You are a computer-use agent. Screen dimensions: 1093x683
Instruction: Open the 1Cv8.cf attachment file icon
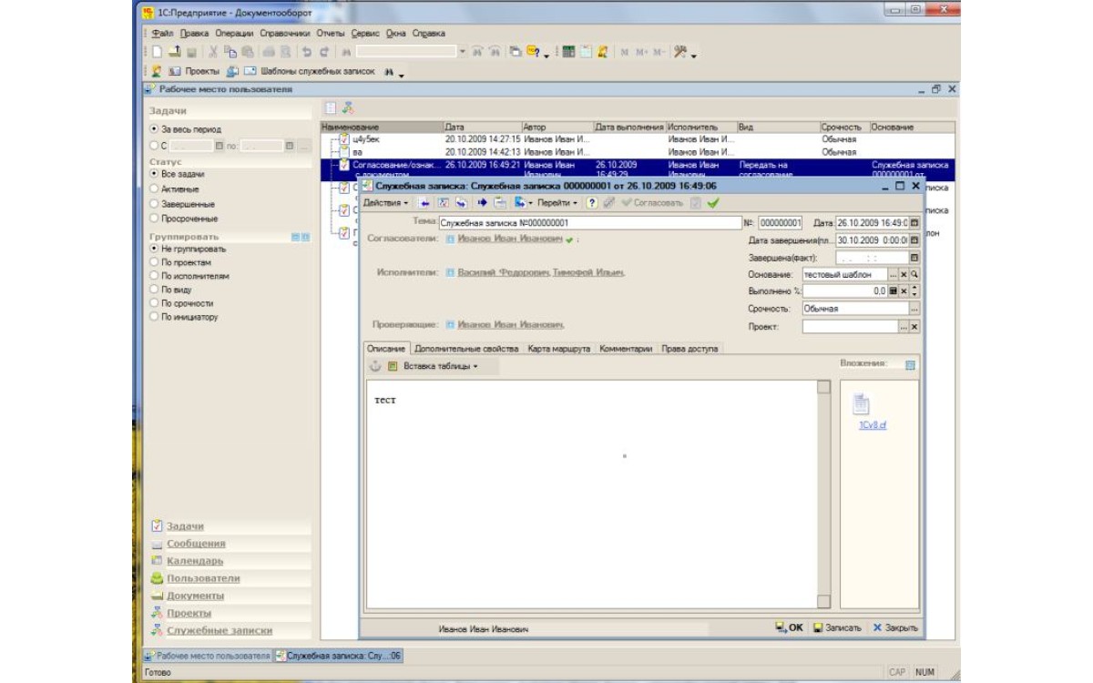[x=862, y=405]
